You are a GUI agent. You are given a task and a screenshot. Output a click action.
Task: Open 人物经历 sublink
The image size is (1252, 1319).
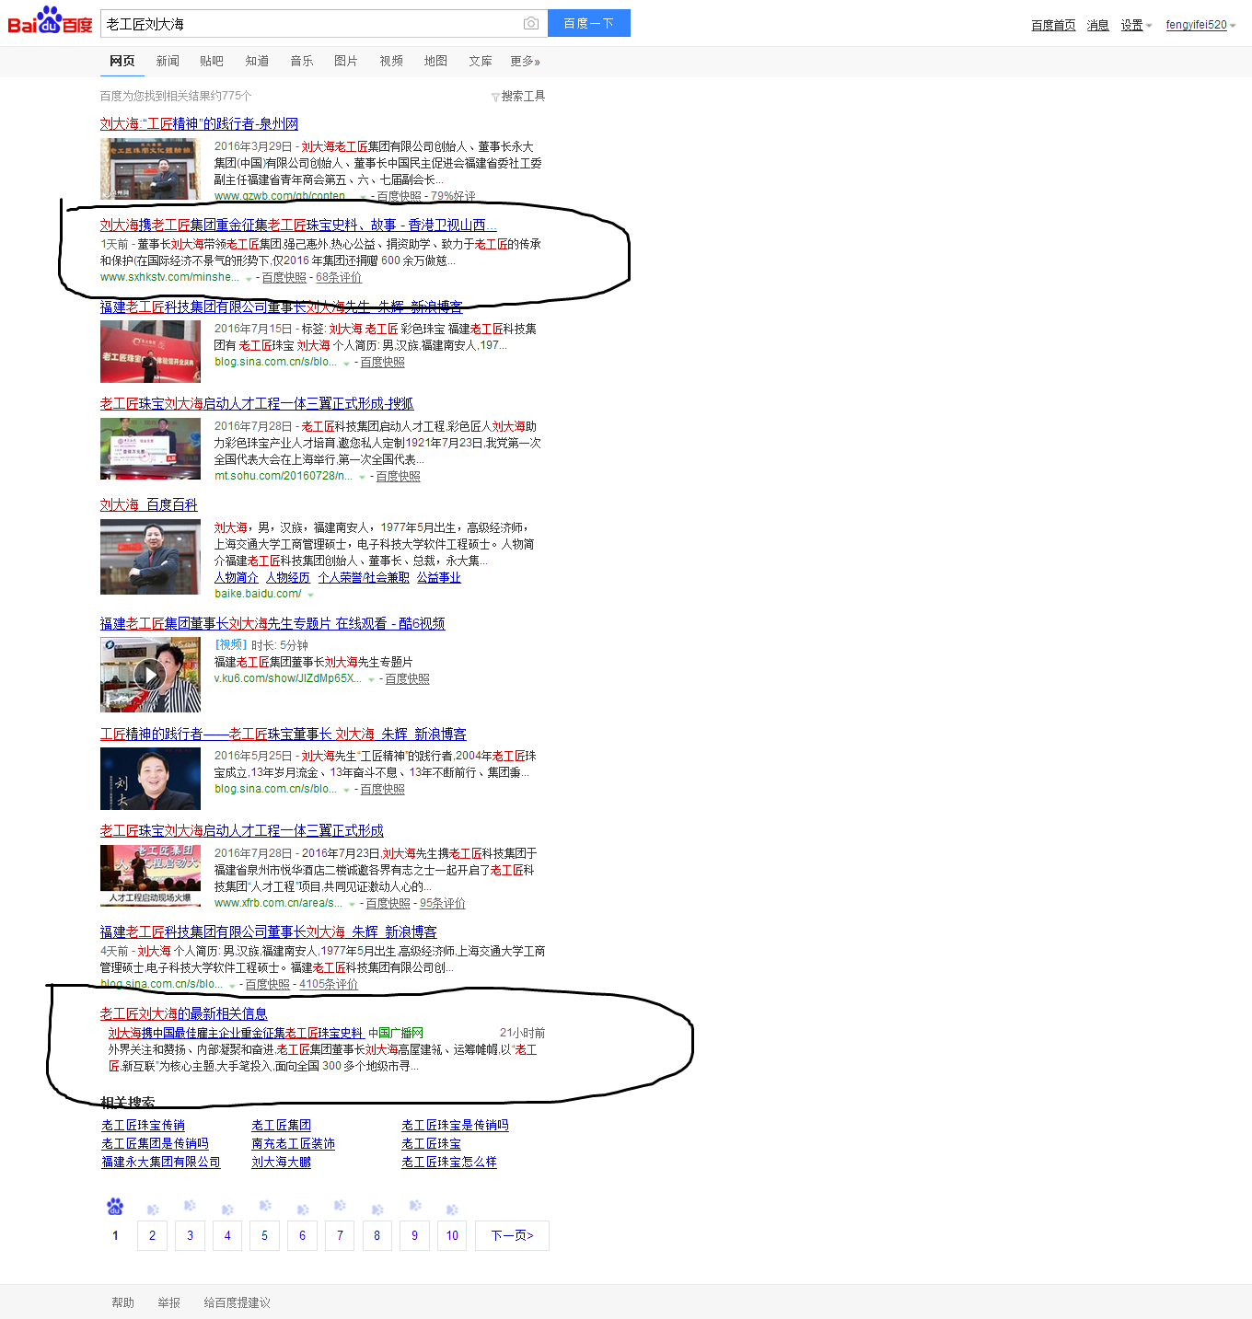[288, 577]
